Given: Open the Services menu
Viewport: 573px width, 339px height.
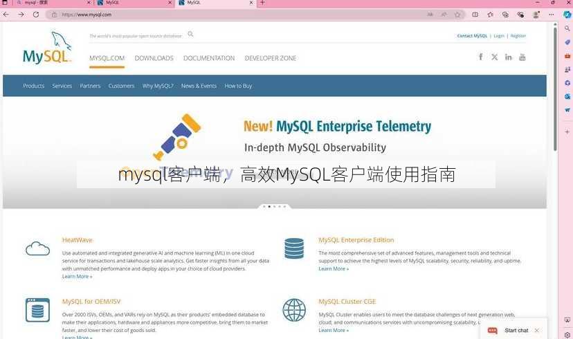Looking at the screenshot, I should click(x=62, y=86).
